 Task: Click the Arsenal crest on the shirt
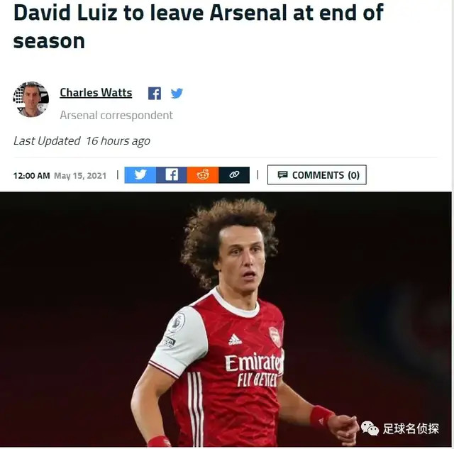275,337
